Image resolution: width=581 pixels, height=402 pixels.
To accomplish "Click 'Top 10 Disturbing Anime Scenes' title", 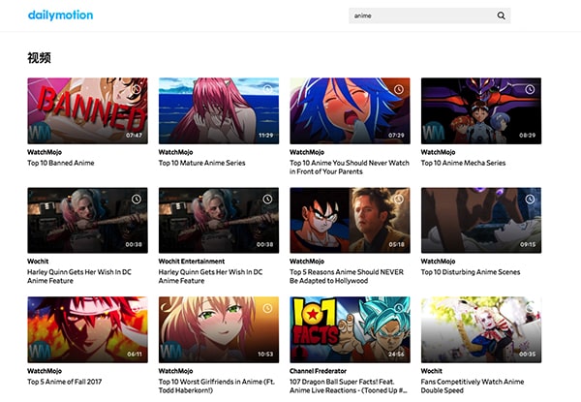I will pyautogui.click(x=470, y=272).
